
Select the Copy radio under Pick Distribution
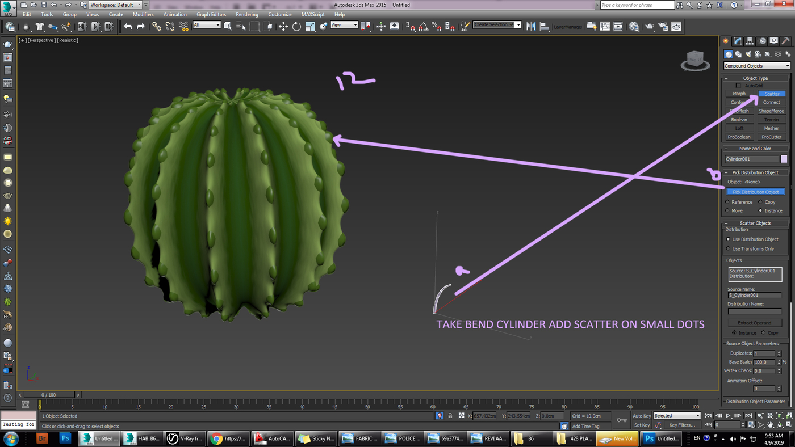click(760, 202)
